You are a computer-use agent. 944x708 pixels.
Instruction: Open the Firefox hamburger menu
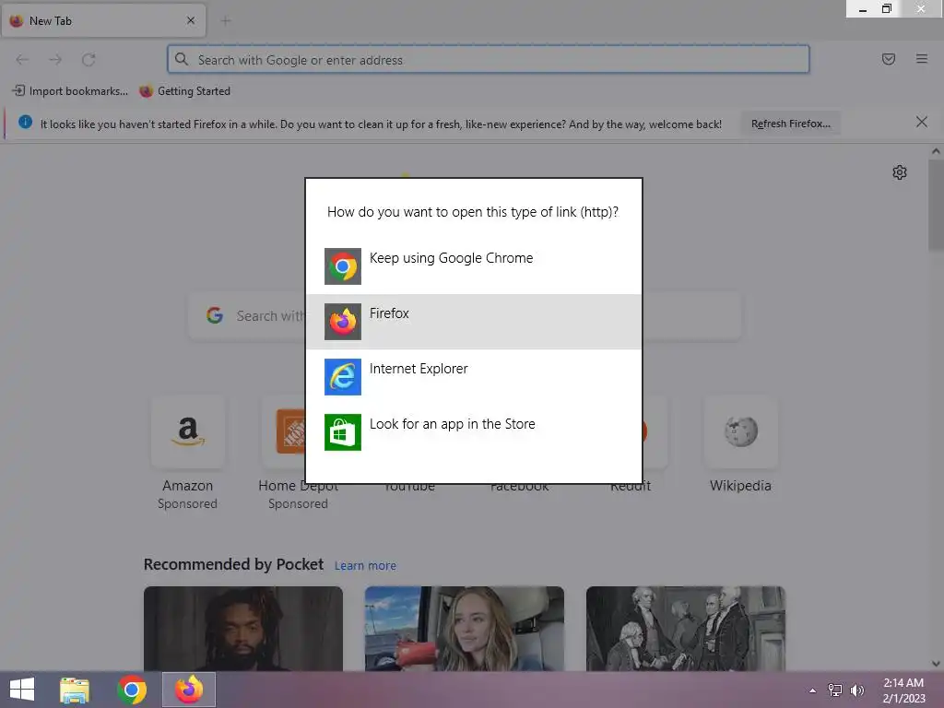coord(922,59)
